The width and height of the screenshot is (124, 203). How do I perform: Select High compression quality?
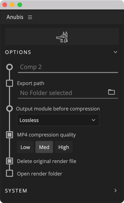pyautogui.click(x=64, y=147)
